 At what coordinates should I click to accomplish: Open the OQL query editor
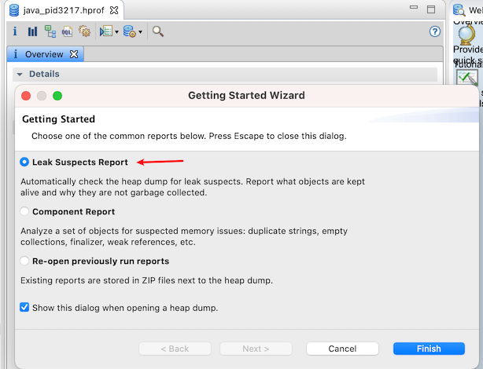click(67, 31)
